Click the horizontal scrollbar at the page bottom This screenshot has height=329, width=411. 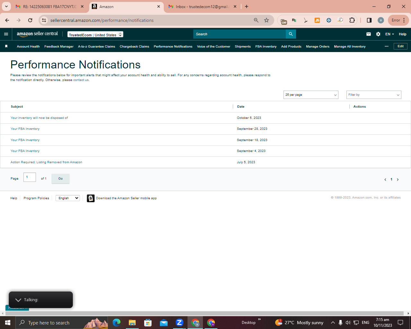(204, 313)
